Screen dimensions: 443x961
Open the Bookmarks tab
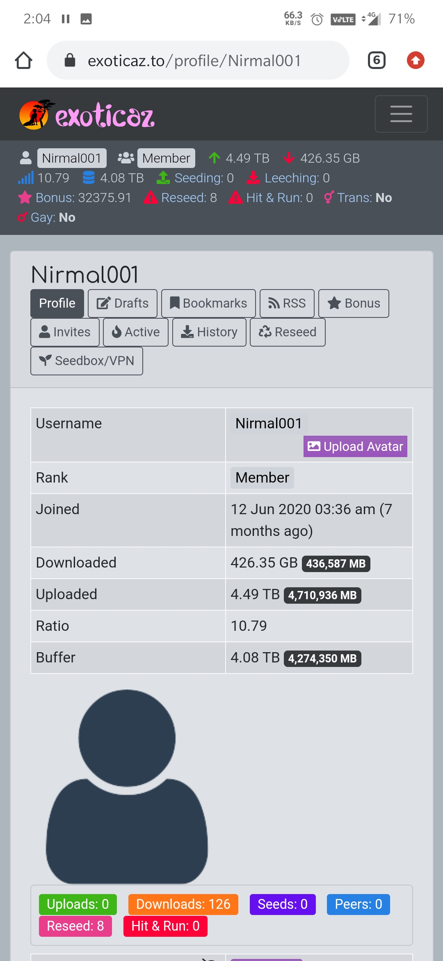click(x=208, y=303)
